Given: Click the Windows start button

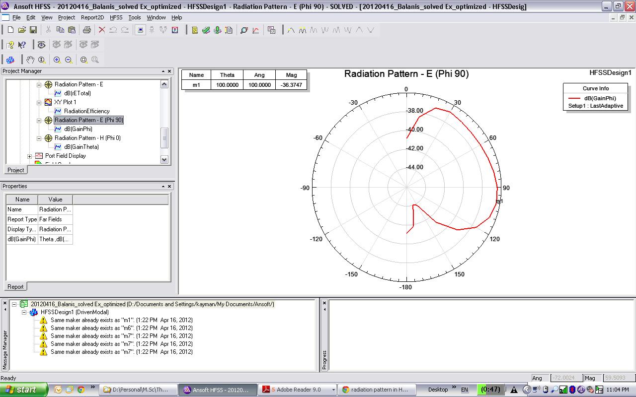Looking at the screenshot, I should coord(24,390).
